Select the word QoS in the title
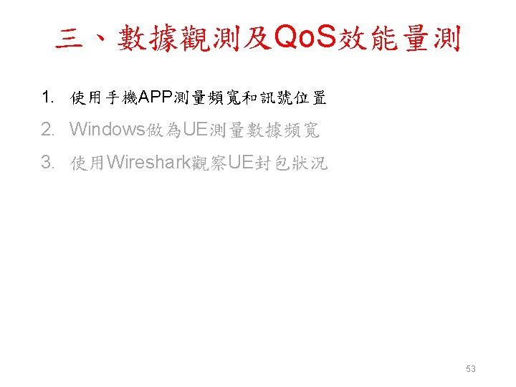Viewport: 516px width, 387px height. (x=305, y=37)
